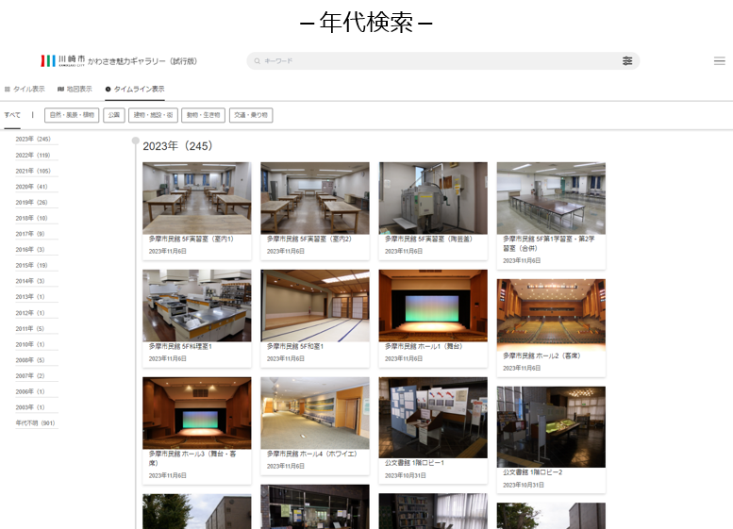
Task: Select the すべて category filter
Action: (12, 115)
